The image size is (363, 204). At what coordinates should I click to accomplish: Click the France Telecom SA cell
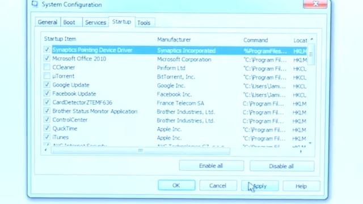pyautogui.click(x=180, y=103)
